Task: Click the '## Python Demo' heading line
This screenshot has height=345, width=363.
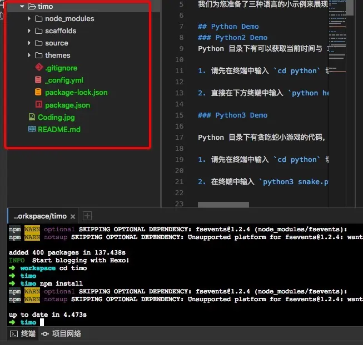Action: point(228,26)
